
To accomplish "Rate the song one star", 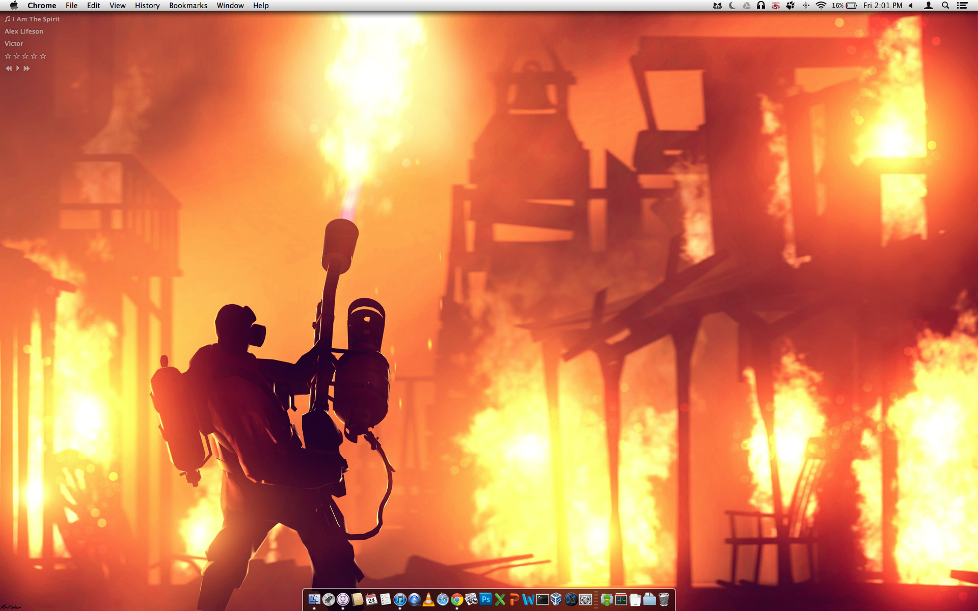I will (8, 56).
